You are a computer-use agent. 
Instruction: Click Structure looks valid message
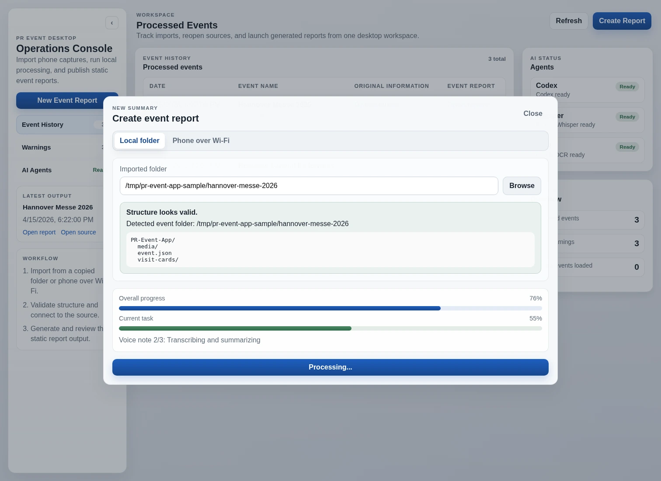(x=162, y=212)
